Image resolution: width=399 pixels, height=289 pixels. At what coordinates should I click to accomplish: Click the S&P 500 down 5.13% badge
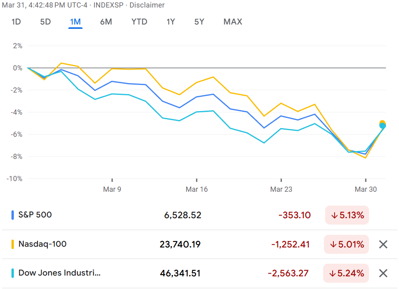[346, 215]
